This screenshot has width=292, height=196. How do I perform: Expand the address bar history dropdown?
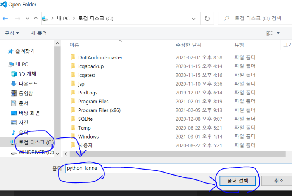click(x=193, y=19)
